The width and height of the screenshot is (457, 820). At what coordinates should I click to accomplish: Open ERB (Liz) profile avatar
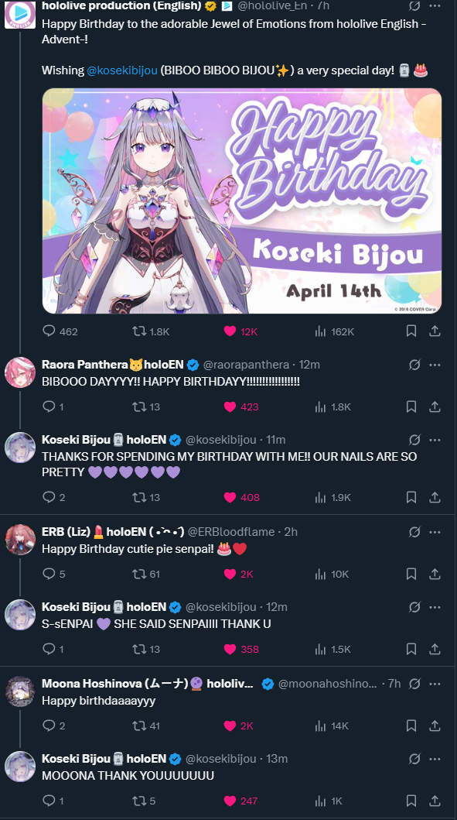point(20,539)
